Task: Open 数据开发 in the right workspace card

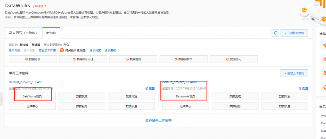Action: pyautogui.click(x=284, y=96)
